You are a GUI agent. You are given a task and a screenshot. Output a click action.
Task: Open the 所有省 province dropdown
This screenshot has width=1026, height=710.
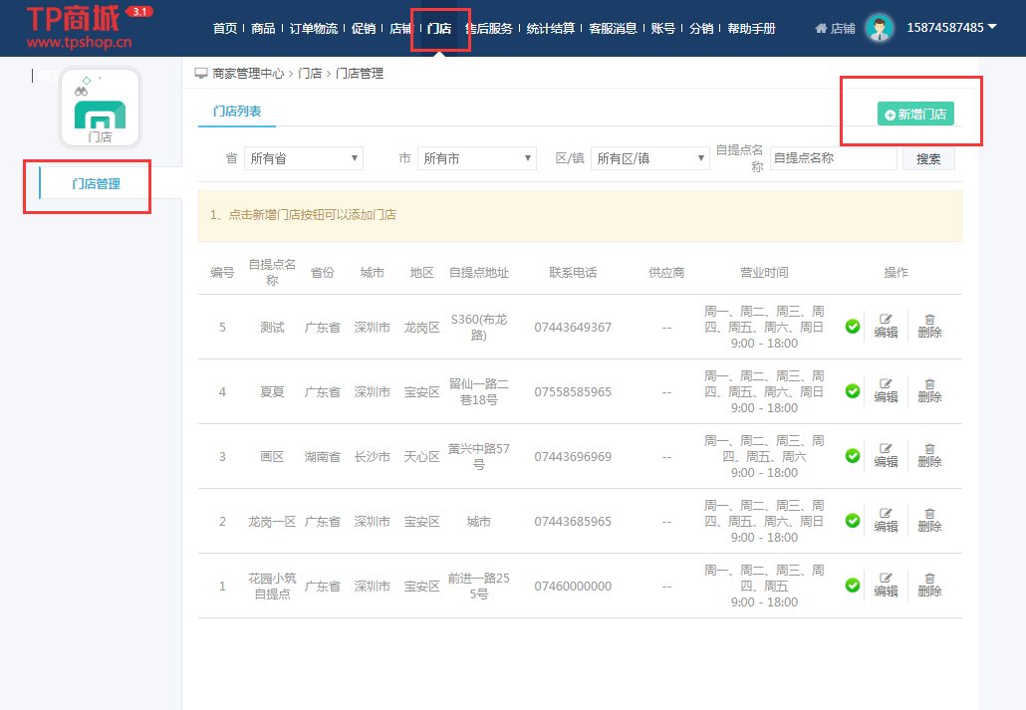click(304, 158)
